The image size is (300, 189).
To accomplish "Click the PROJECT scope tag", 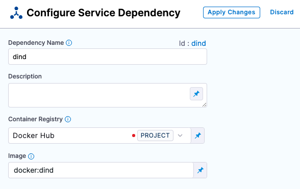I will [x=155, y=136].
